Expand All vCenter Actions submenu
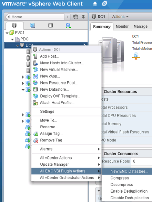The width and height of the screenshot is (152, 202). tap(66, 158)
